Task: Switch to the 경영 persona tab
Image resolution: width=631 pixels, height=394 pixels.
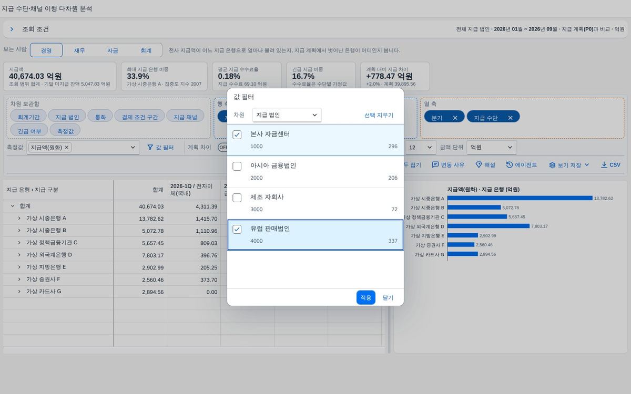Action: [46, 50]
